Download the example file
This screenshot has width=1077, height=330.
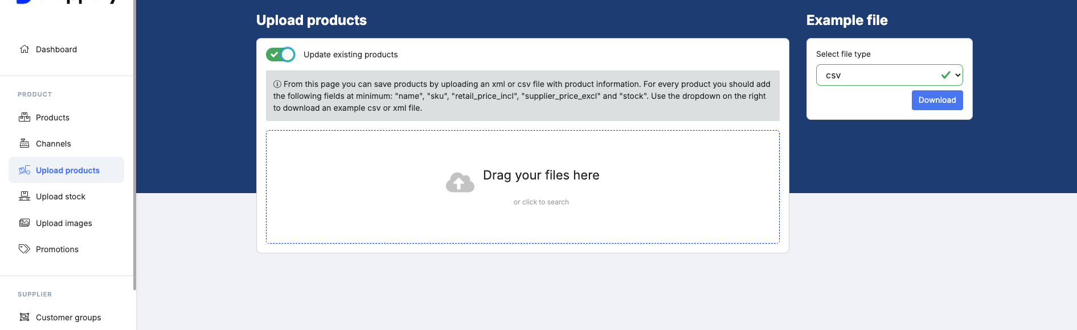(937, 100)
